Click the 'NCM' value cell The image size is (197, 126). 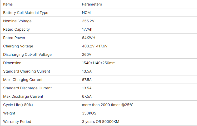click(87, 13)
